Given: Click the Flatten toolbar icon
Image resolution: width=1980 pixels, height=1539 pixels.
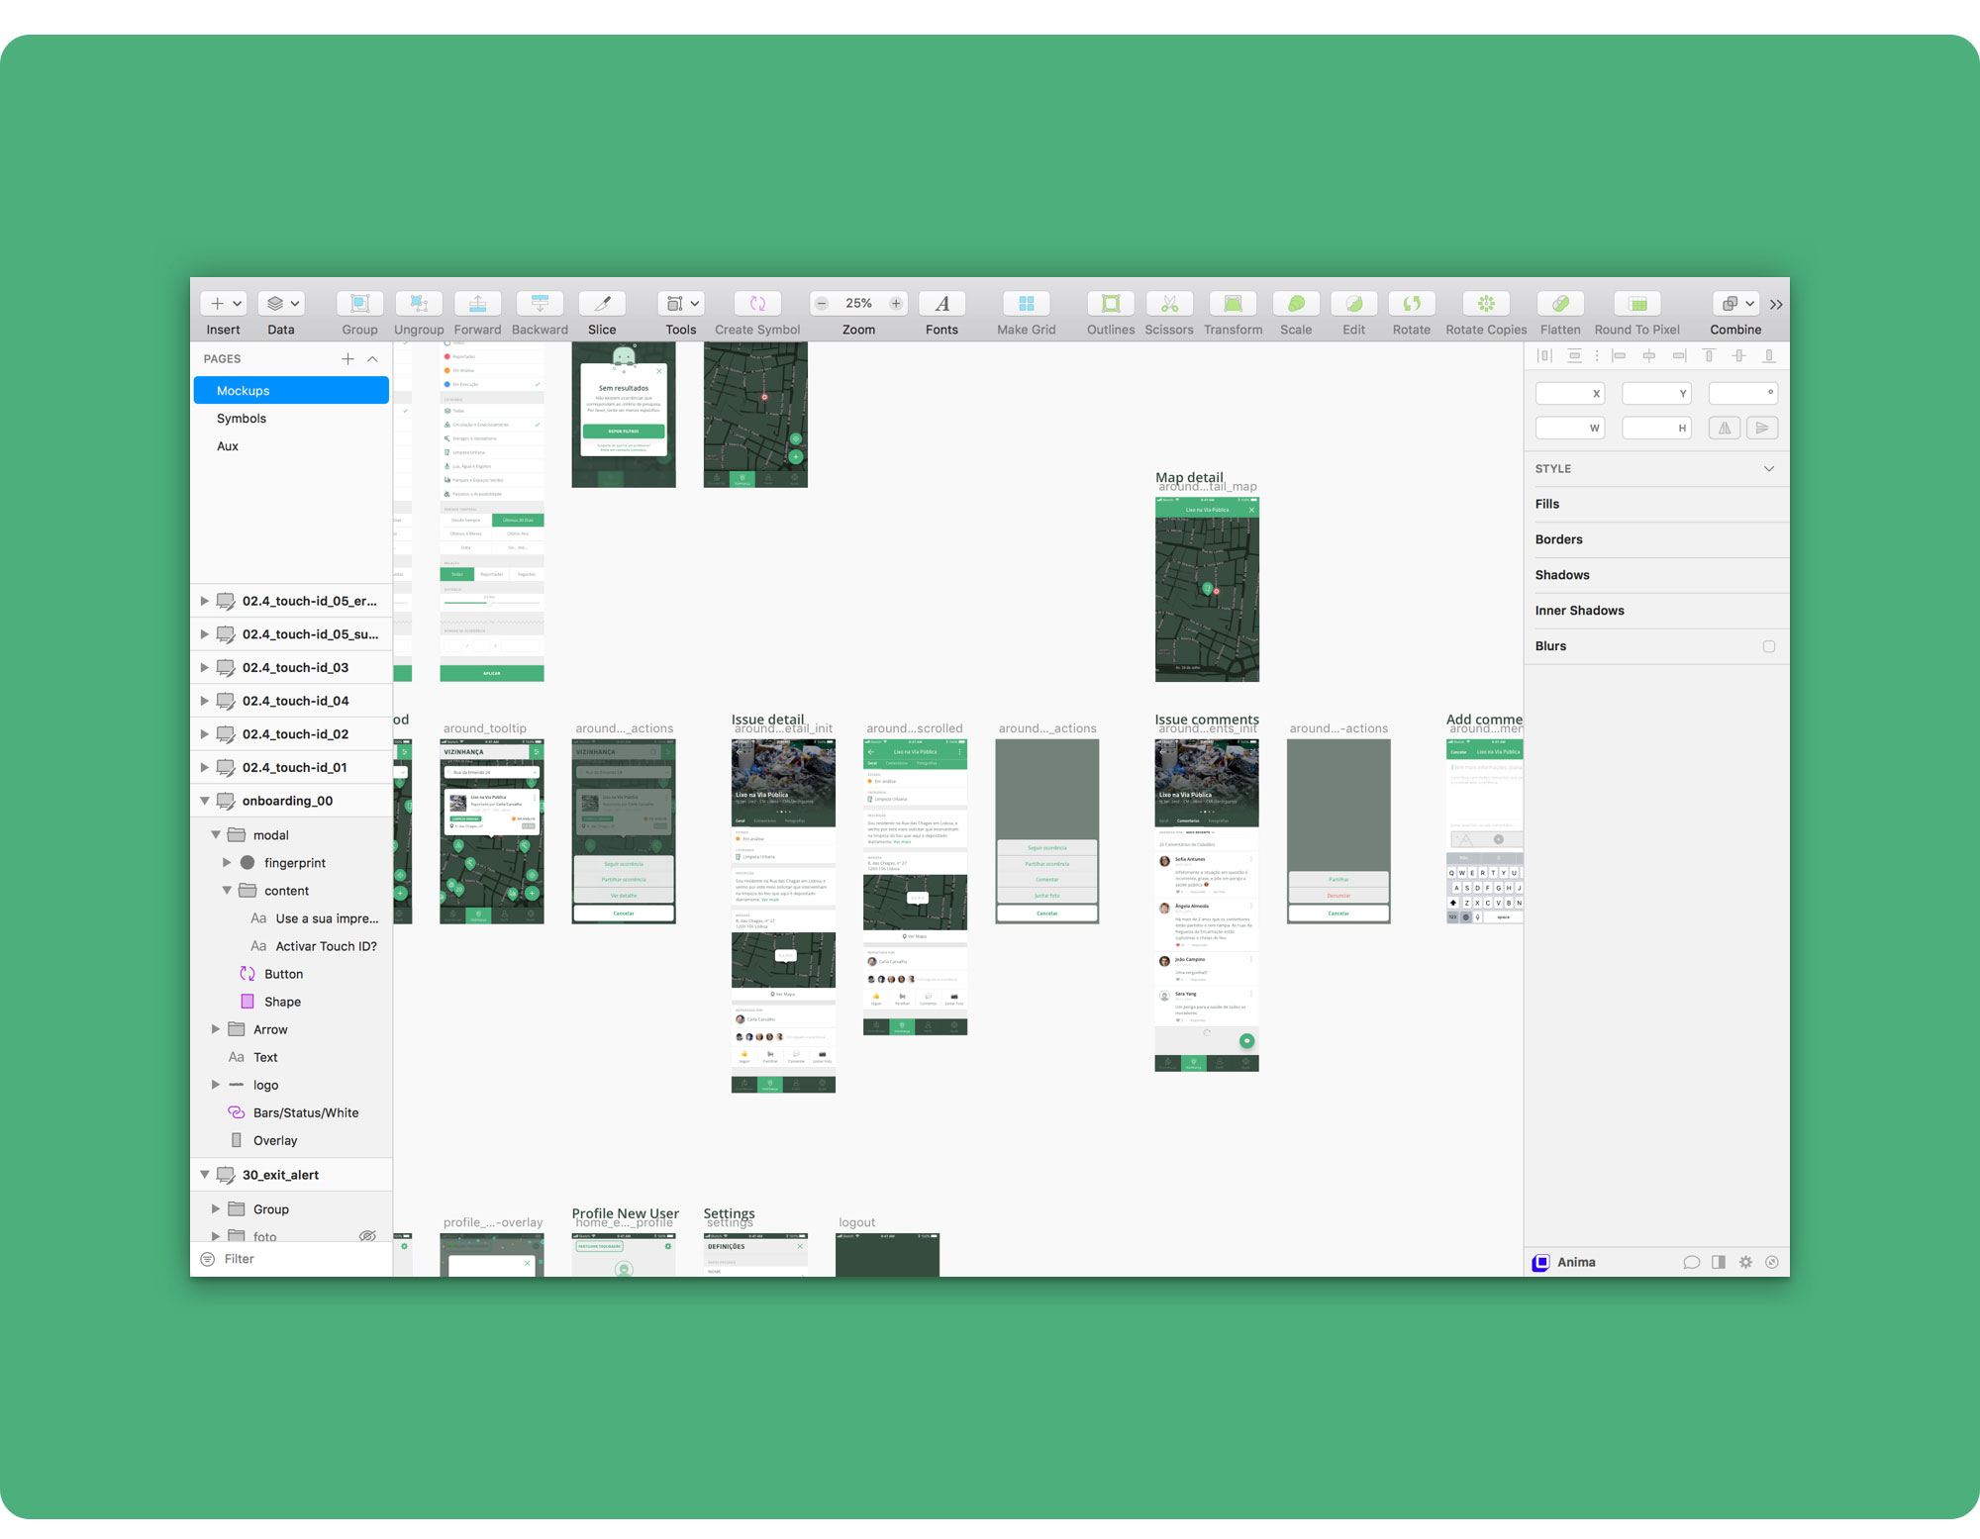Looking at the screenshot, I should click(1559, 304).
